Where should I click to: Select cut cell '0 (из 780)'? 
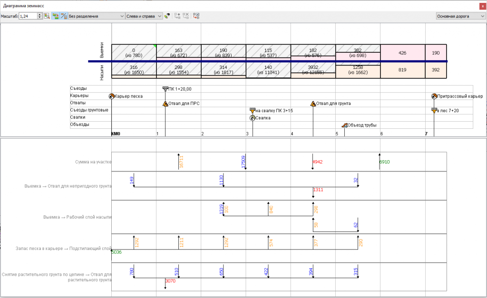coord(134,53)
